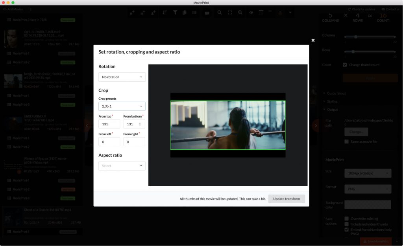Click the From right crop field
The width and height of the screenshot is (403, 246).
pyautogui.click(x=134, y=142)
